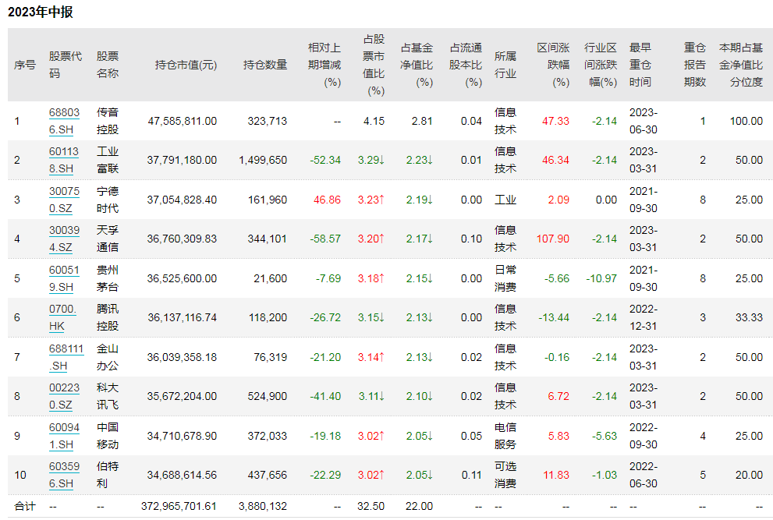Open stock code link 601138.SH

(x=64, y=160)
